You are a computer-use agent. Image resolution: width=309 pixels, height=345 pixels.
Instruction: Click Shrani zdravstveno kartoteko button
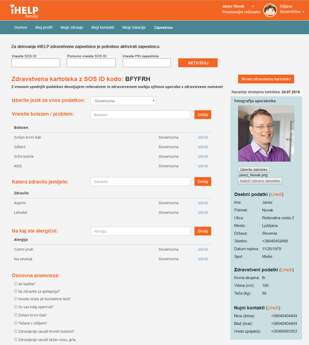tap(266, 79)
